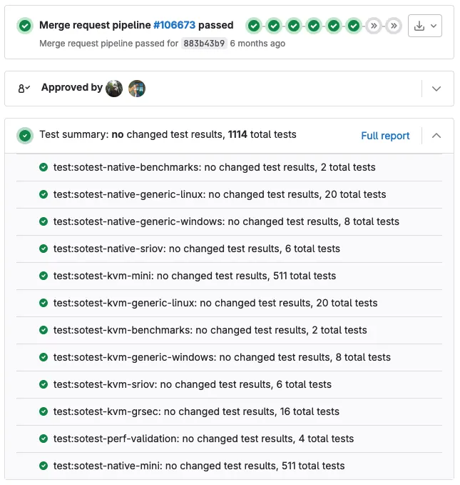Click the first skipped pipeline stage icon
The image size is (460, 485).
374,26
